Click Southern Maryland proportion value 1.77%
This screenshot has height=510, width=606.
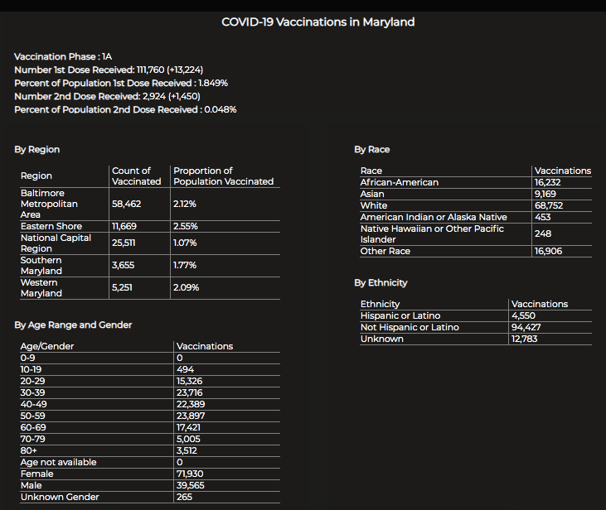(x=185, y=265)
